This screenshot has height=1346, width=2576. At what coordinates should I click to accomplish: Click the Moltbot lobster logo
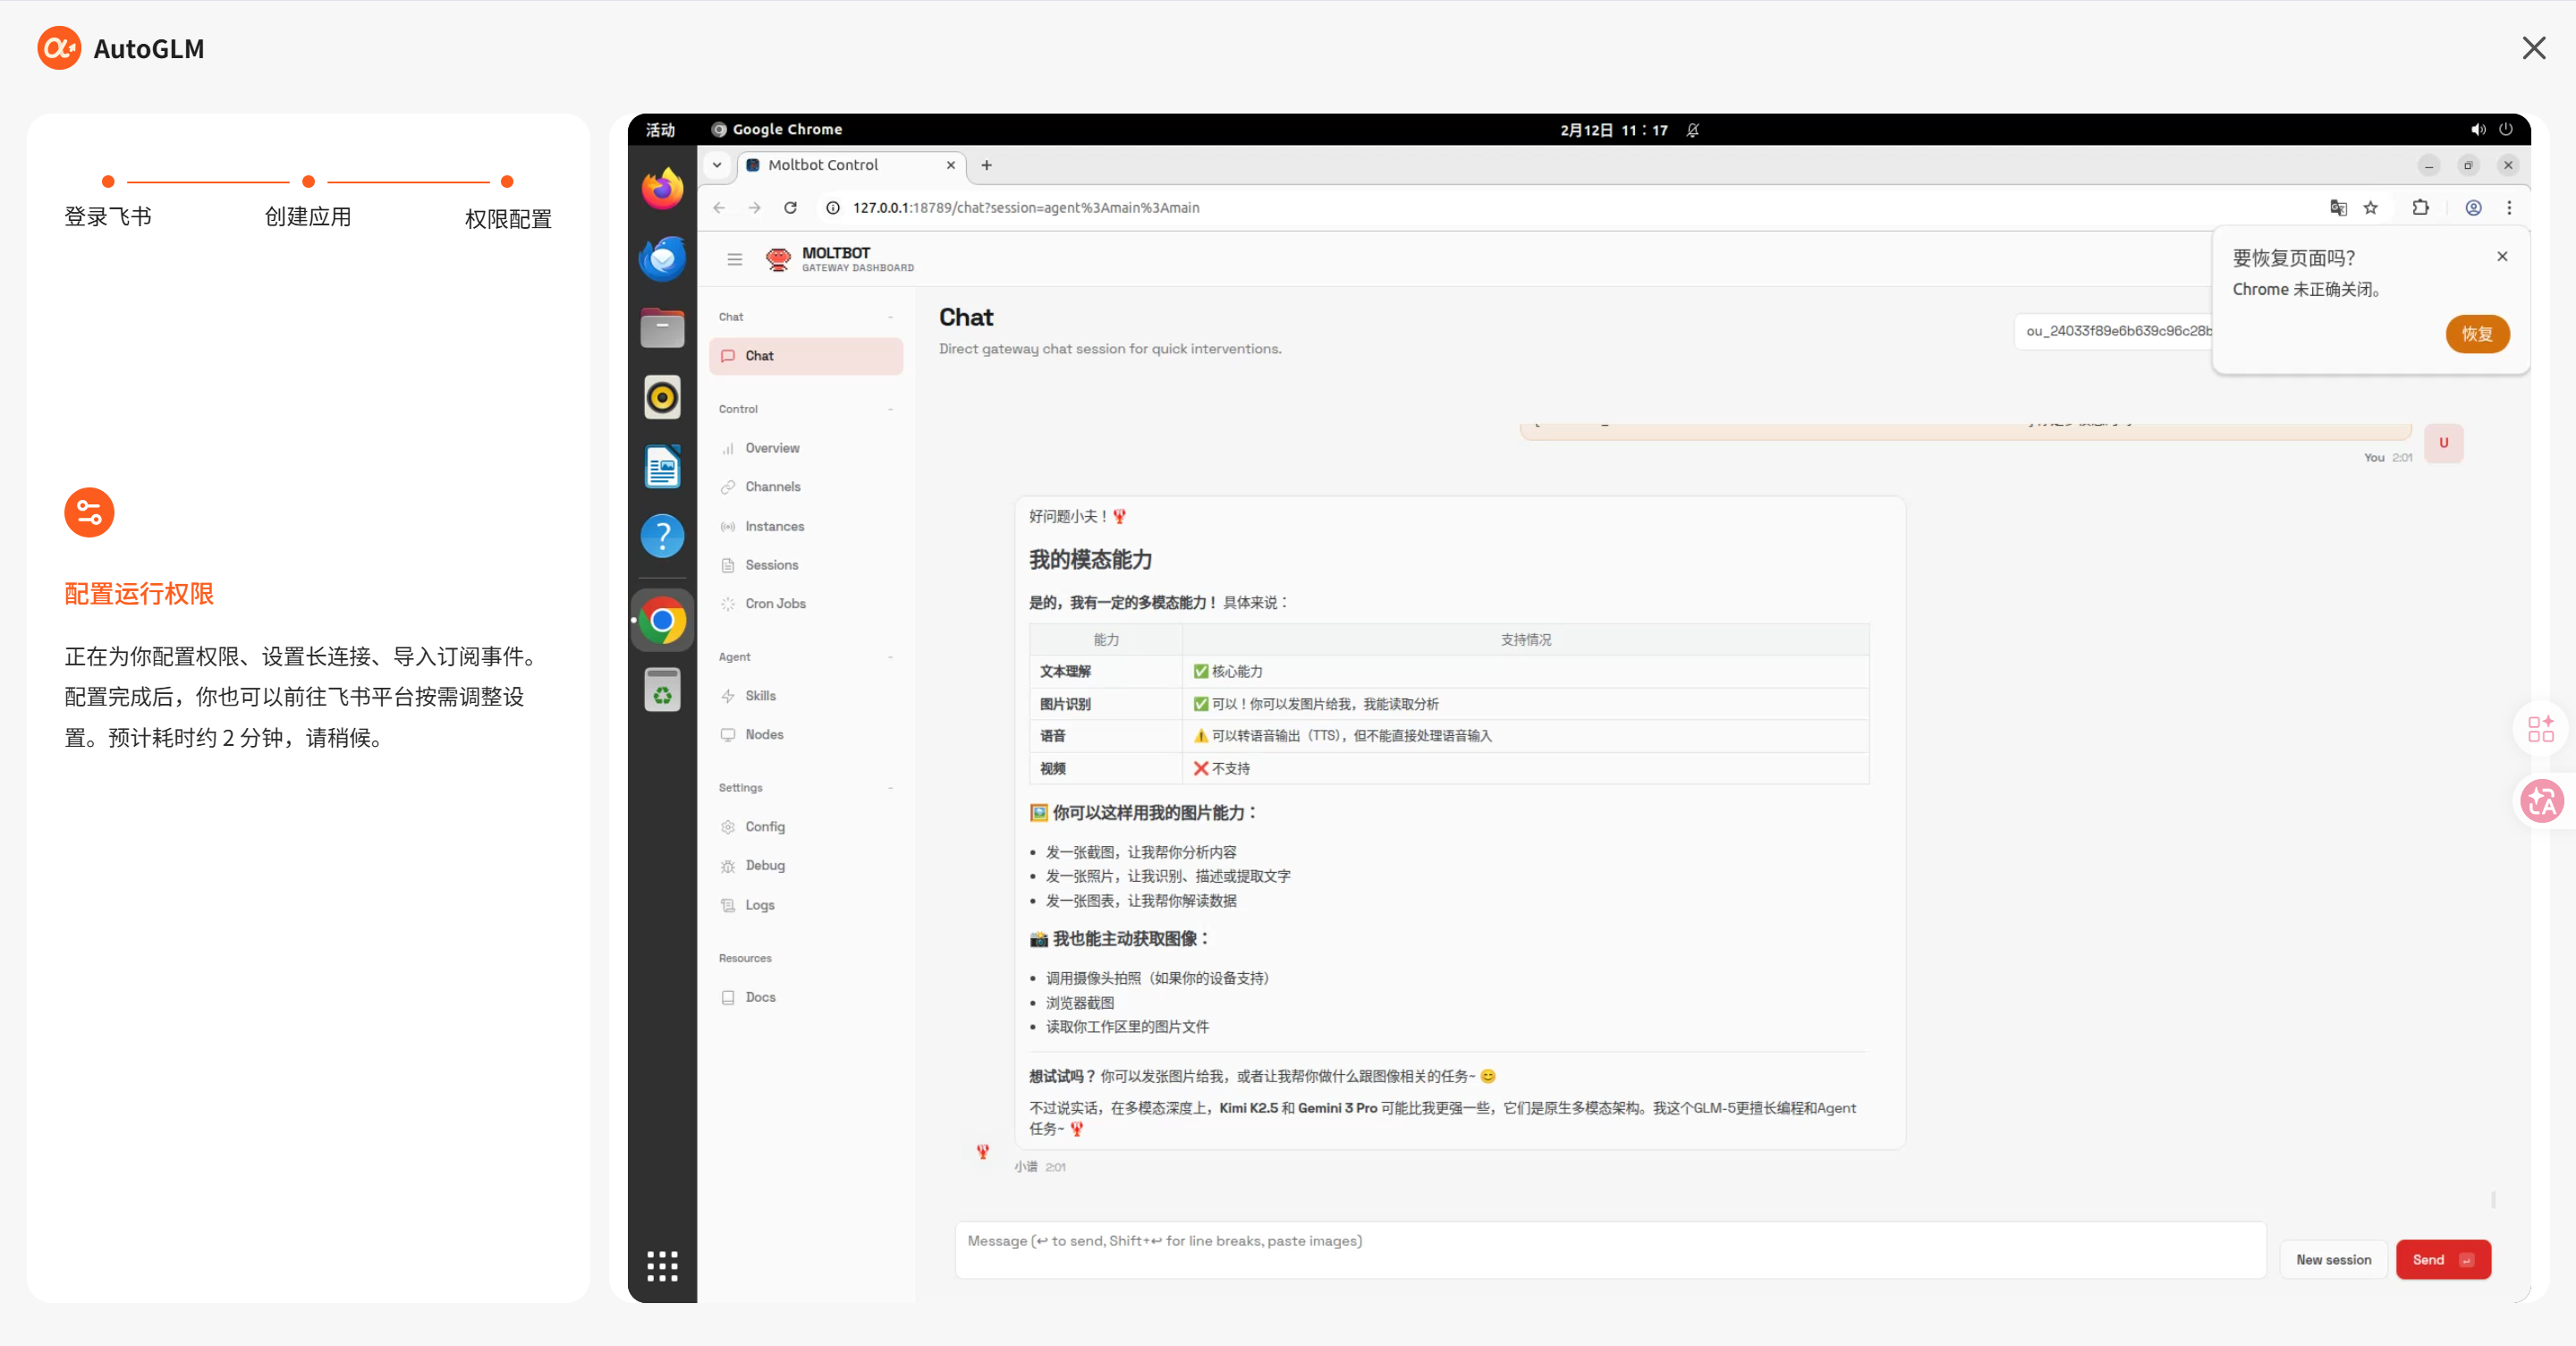778,260
